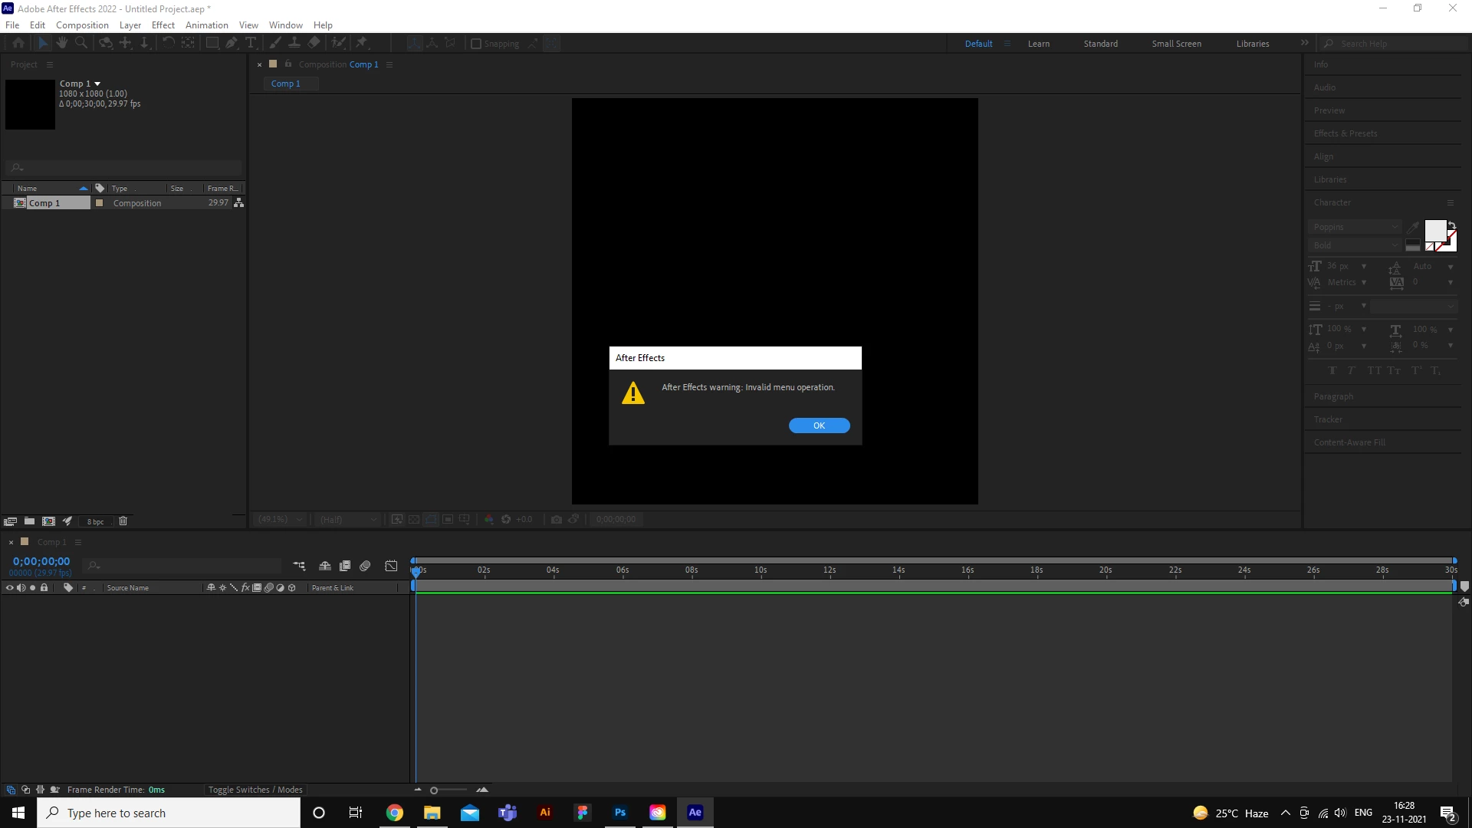Select the Zoom tool in toolbar

coord(80,43)
